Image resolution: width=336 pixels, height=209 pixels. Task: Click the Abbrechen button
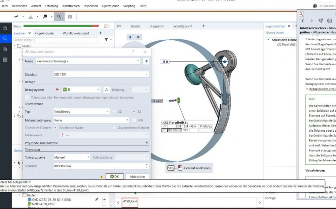point(137,176)
